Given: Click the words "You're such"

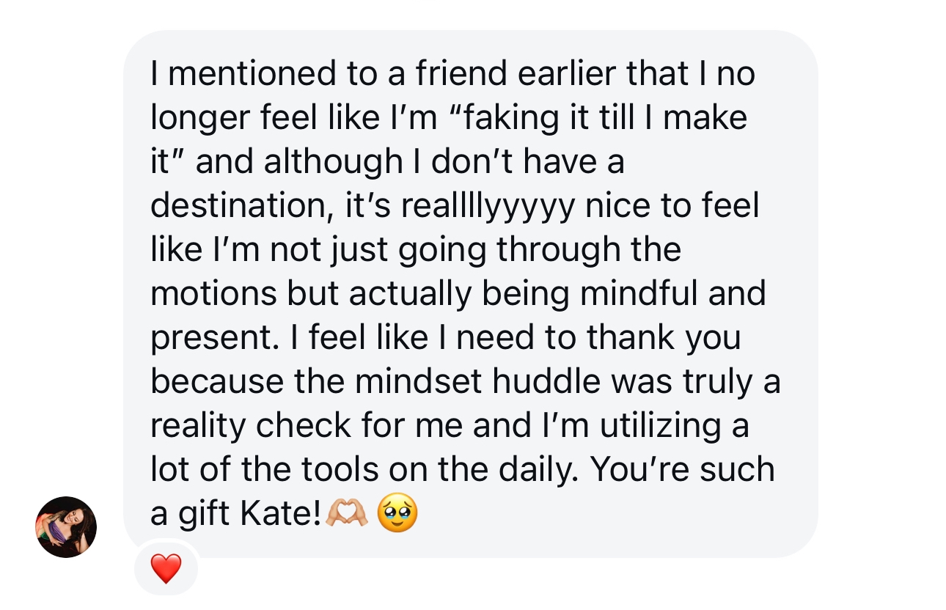Looking at the screenshot, I should (x=681, y=470).
